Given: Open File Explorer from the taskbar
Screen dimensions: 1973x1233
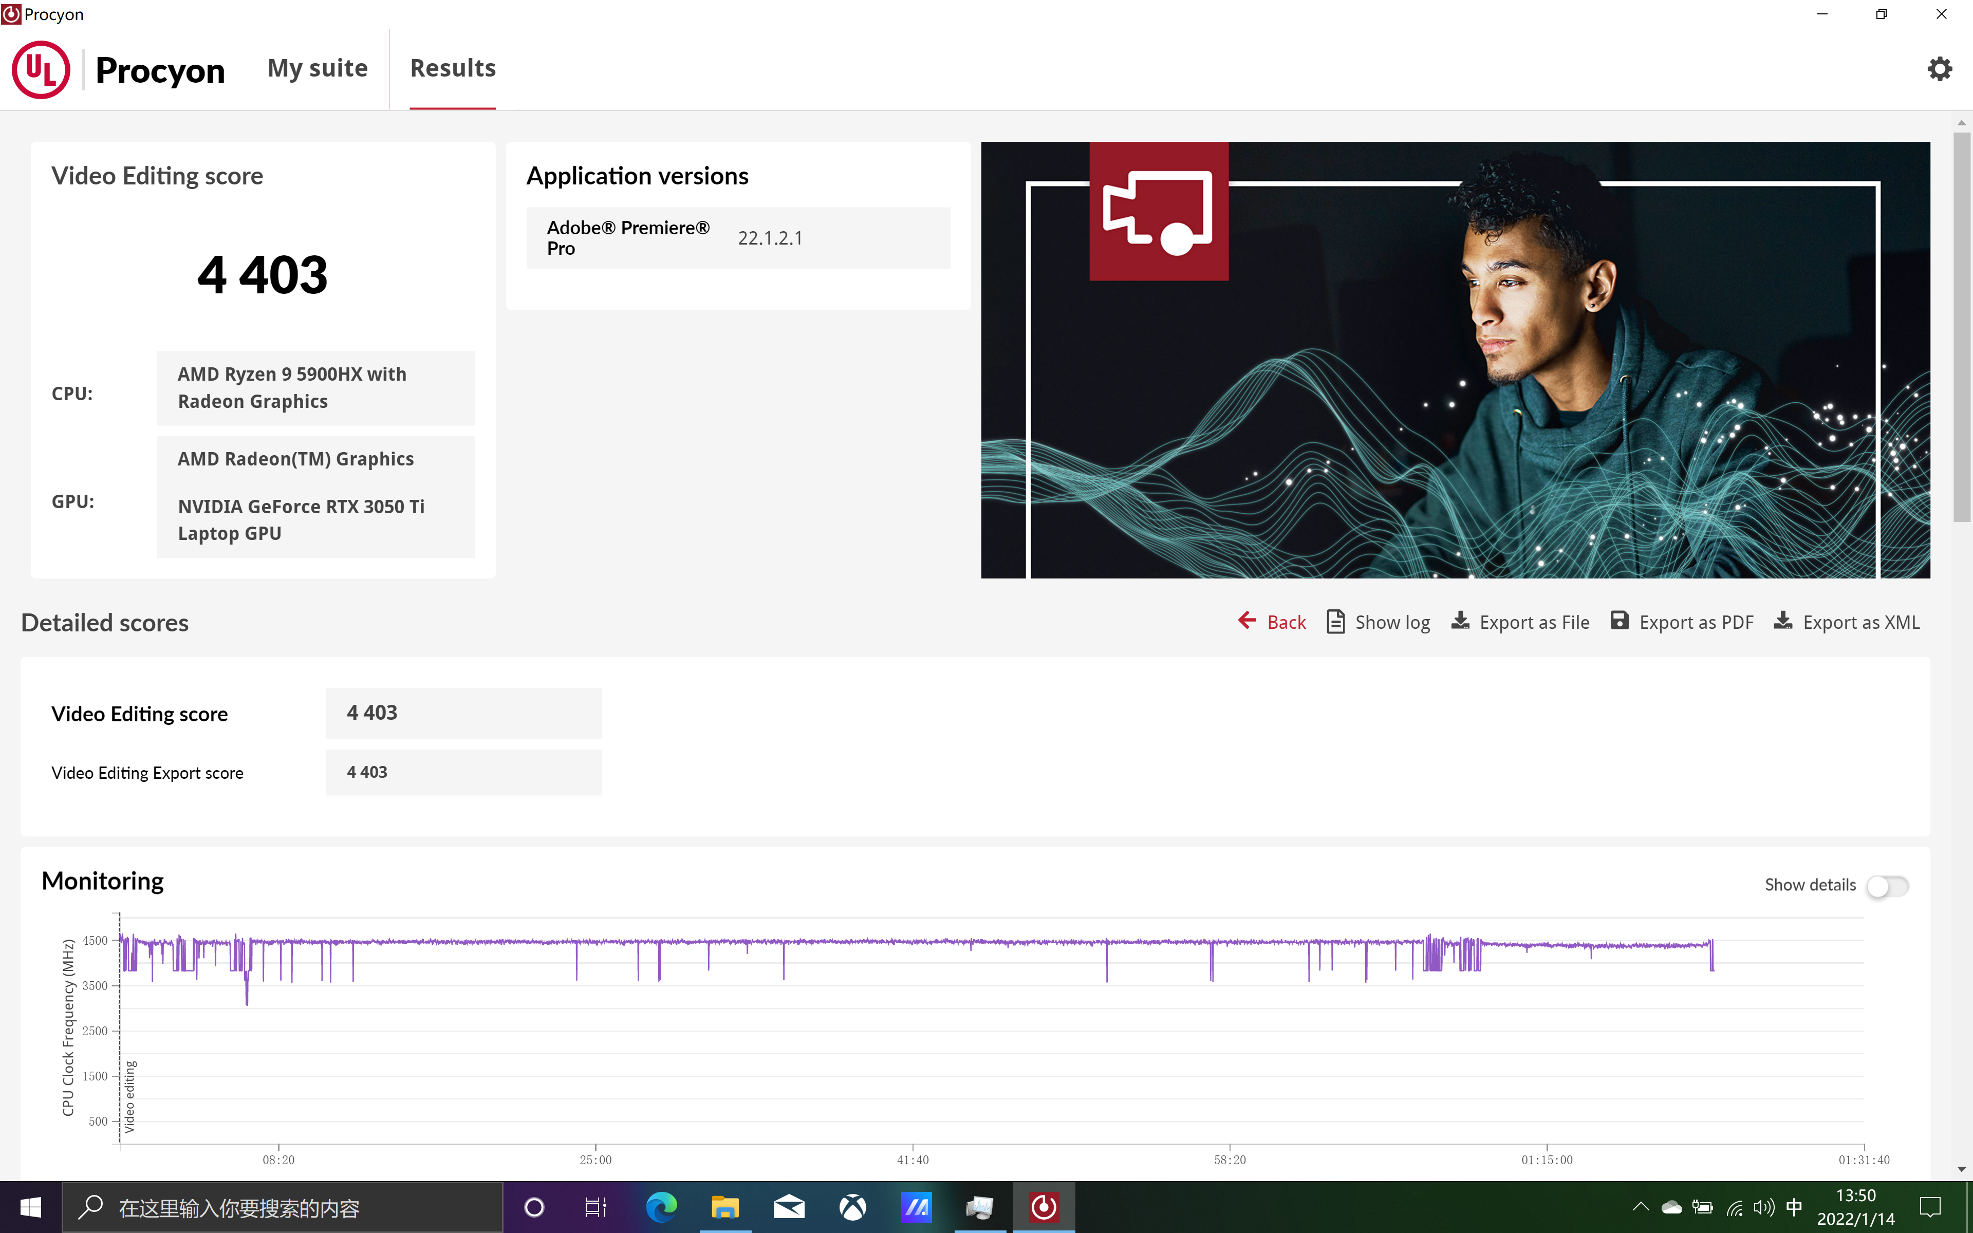Looking at the screenshot, I should (x=724, y=1207).
